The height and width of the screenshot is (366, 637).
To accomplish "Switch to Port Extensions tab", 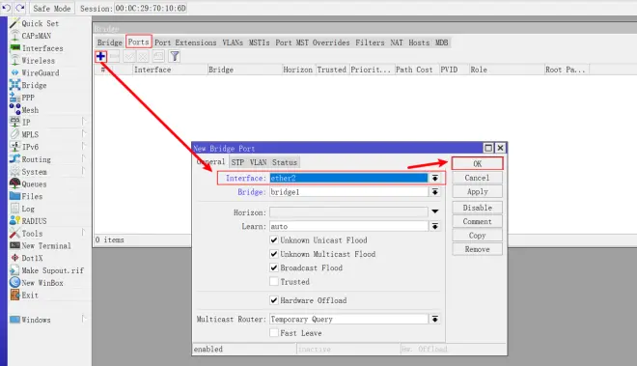I will click(185, 42).
